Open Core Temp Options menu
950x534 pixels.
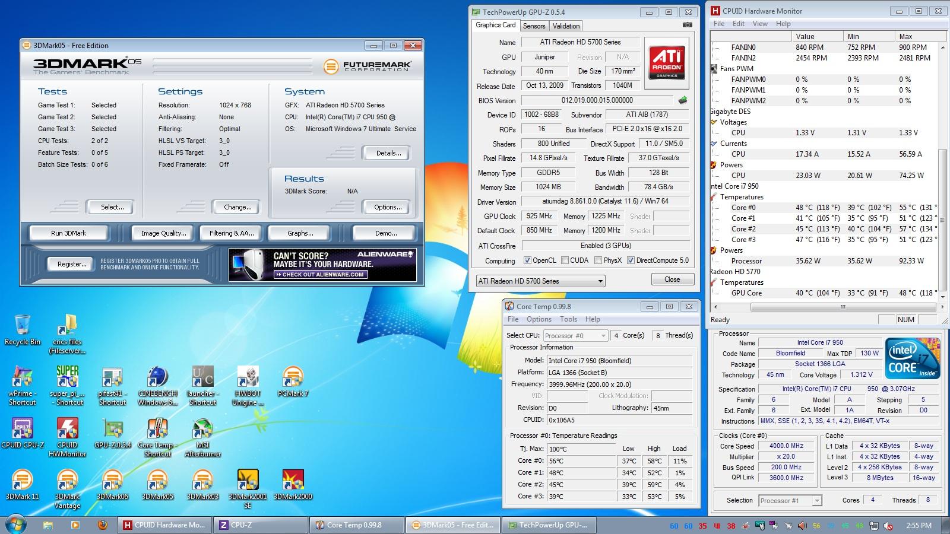(539, 319)
